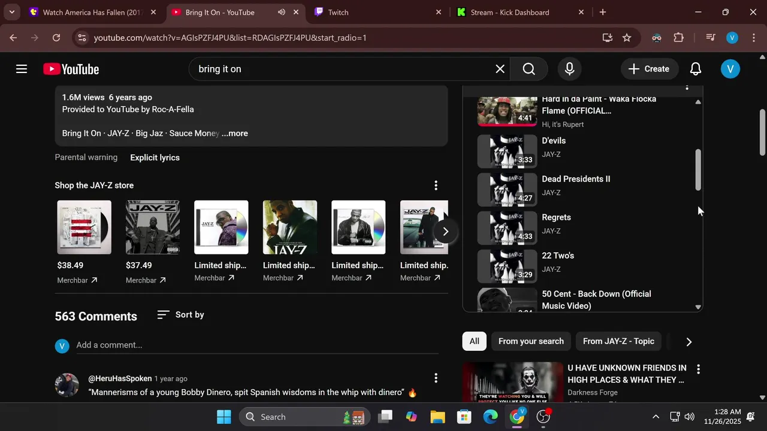
Task: Play Regrets from the playlist
Action: pyautogui.click(x=581, y=228)
